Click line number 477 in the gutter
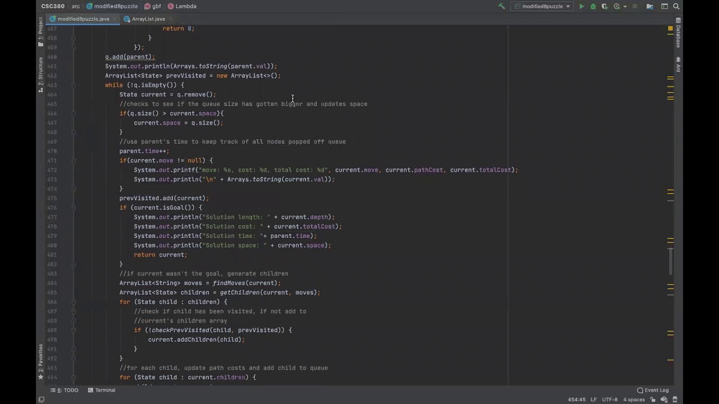Viewport: 719px width, 404px height. click(52, 217)
